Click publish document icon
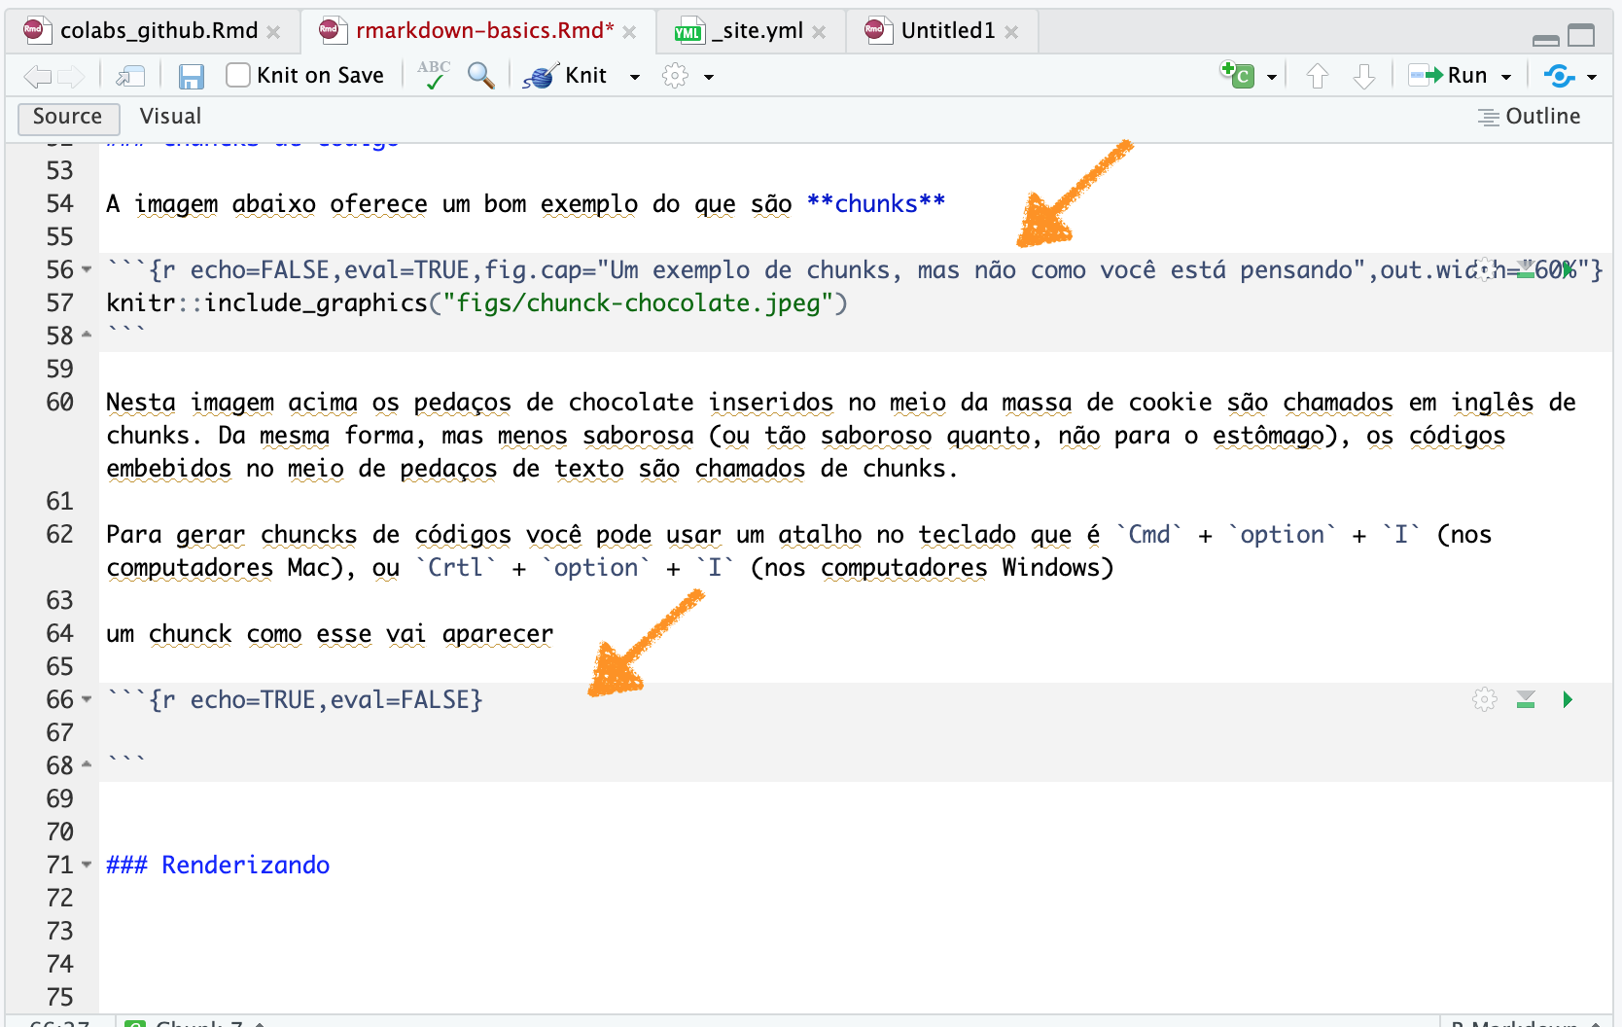 pyautogui.click(x=1559, y=75)
